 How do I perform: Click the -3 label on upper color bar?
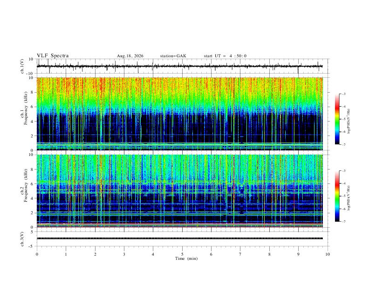click(x=343, y=94)
